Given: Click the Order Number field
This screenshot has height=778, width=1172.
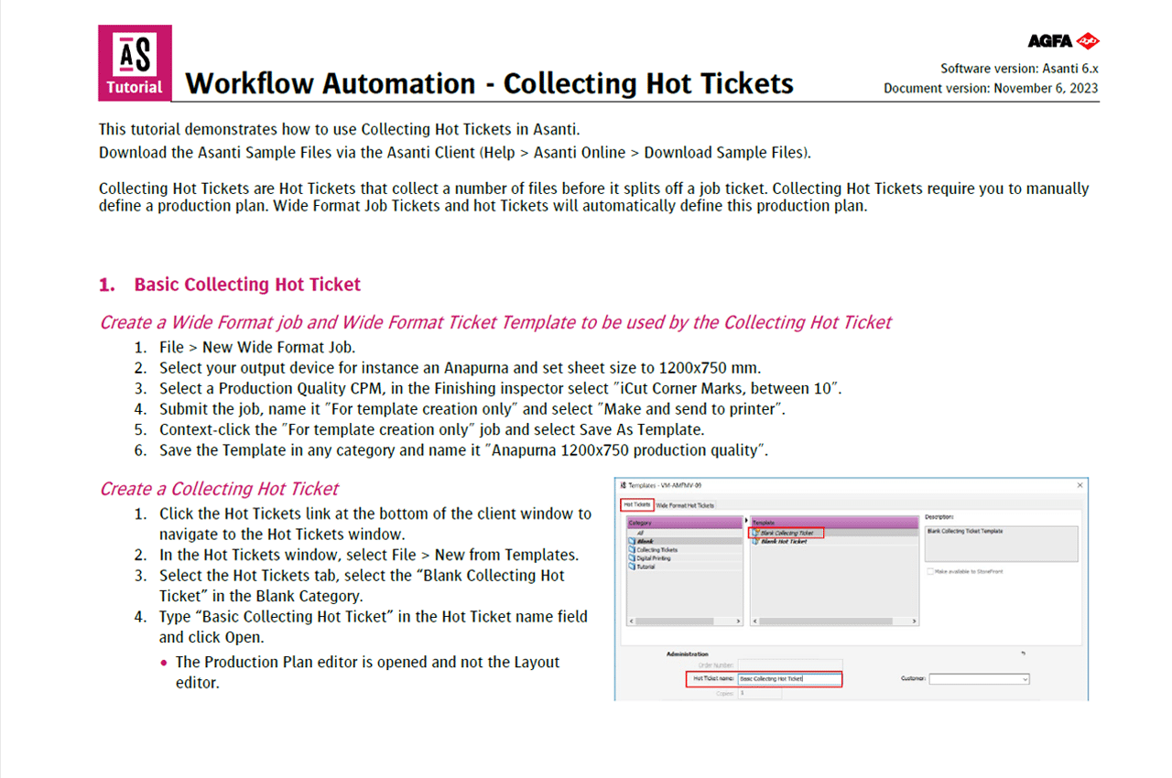Looking at the screenshot, I should tap(790, 665).
